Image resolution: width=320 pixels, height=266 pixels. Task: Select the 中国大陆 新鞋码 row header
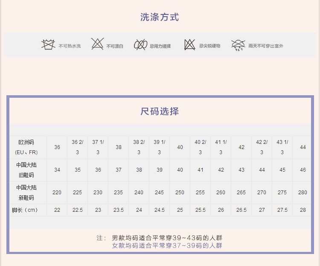point(26,193)
